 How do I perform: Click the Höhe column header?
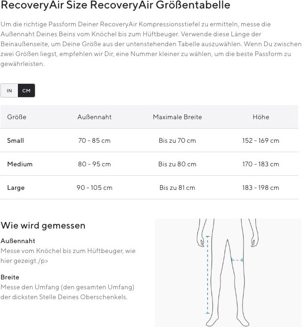(x=261, y=117)
